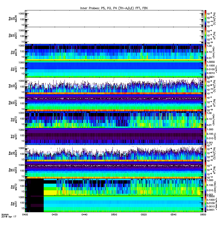
Task: Click the color bar beside thd fff scm3 panel
Action: [205, 103]
